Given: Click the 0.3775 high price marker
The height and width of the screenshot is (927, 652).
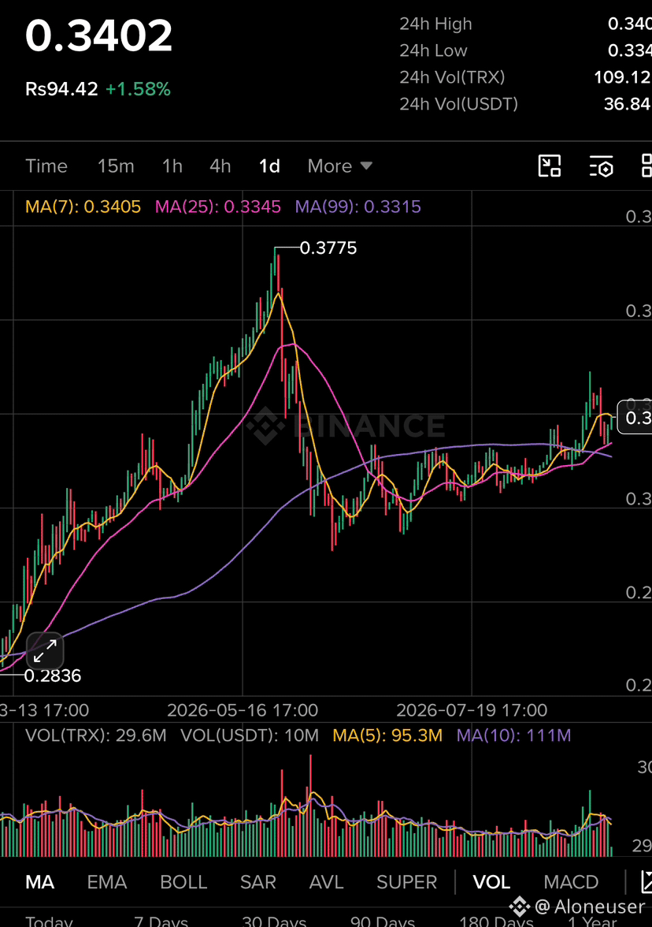Looking at the screenshot, I should tap(328, 248).
